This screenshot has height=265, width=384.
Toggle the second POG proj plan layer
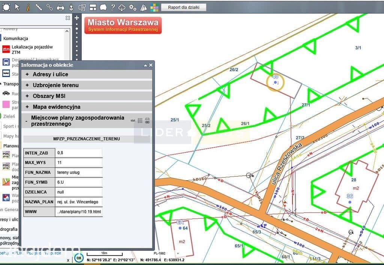[6, 166]
